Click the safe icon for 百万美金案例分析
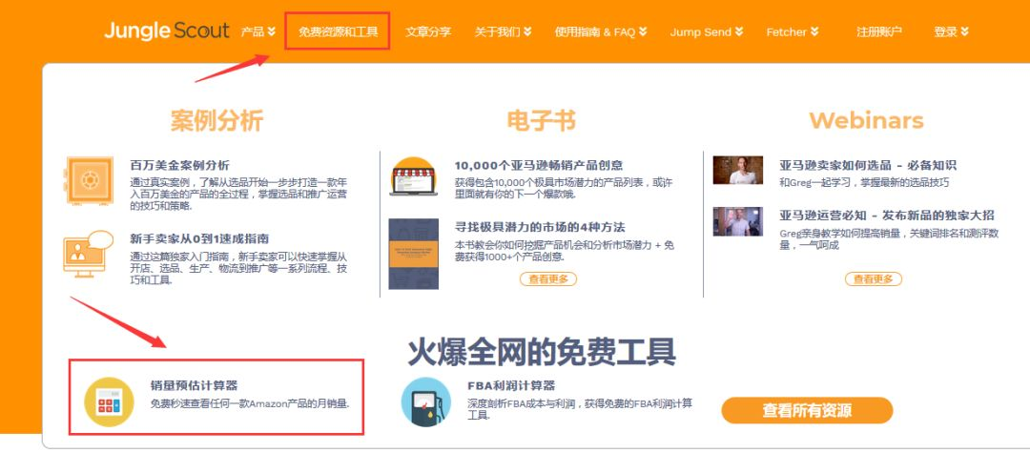This screenshot has height=453, width=1030. pyautogui.click(x=89, y=179)
